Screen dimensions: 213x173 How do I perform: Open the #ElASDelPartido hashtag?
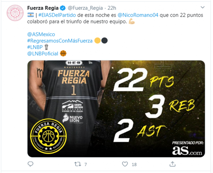(x=57, y=15)
